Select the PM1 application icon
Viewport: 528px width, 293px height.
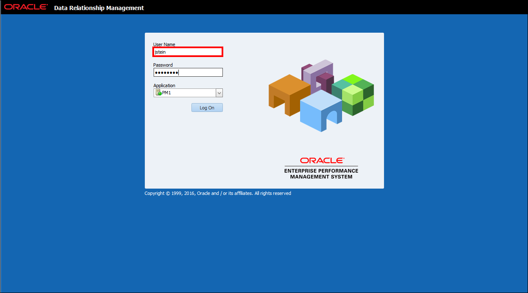tap(159, 93)
